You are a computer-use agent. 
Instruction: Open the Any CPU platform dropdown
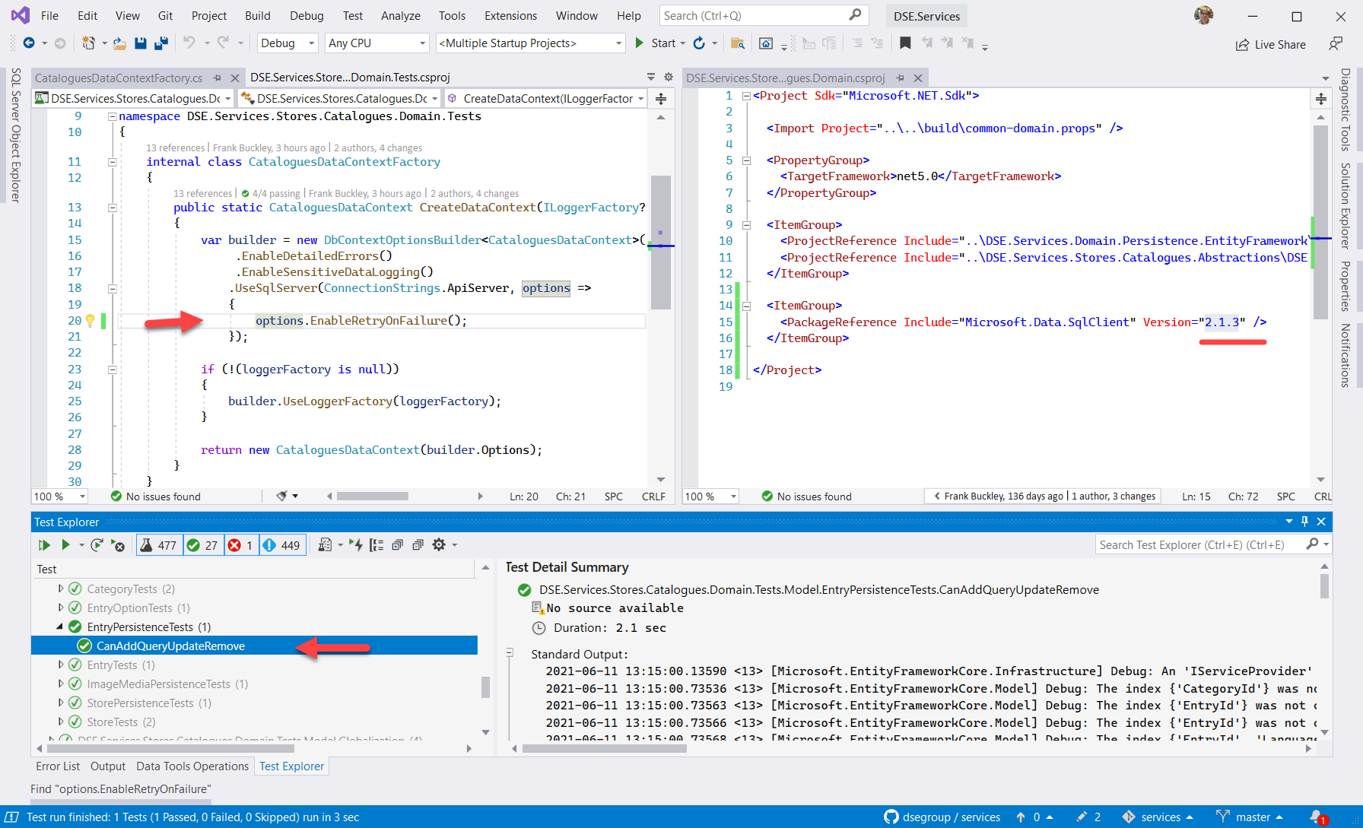point(376,43)
